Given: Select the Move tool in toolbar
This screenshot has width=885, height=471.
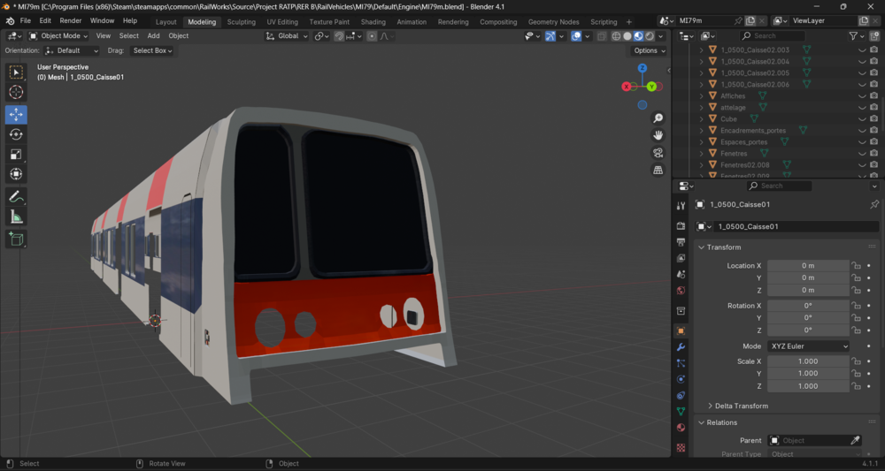Looking at the screenshot, I should point(16,115).
